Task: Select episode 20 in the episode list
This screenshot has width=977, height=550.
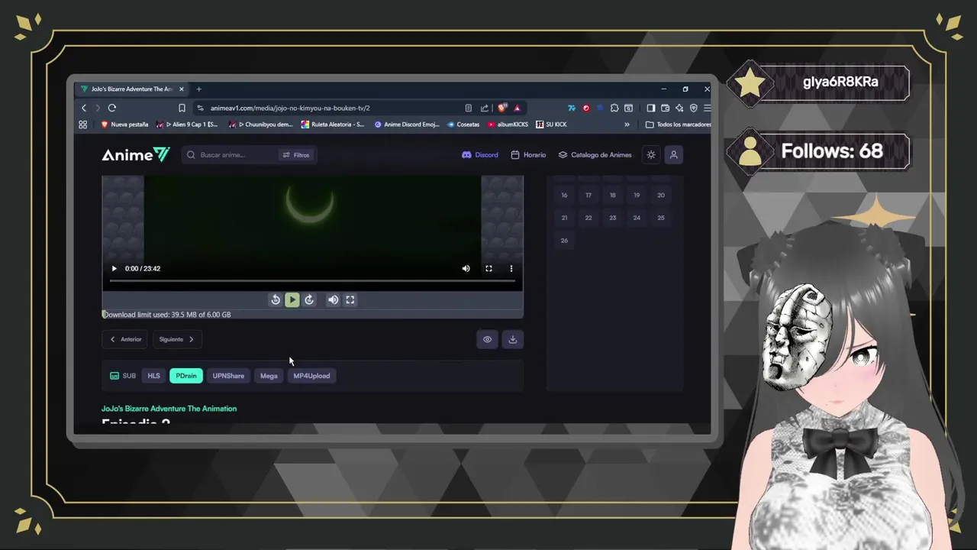Action: pyautogui.click(x=661, y=196)
